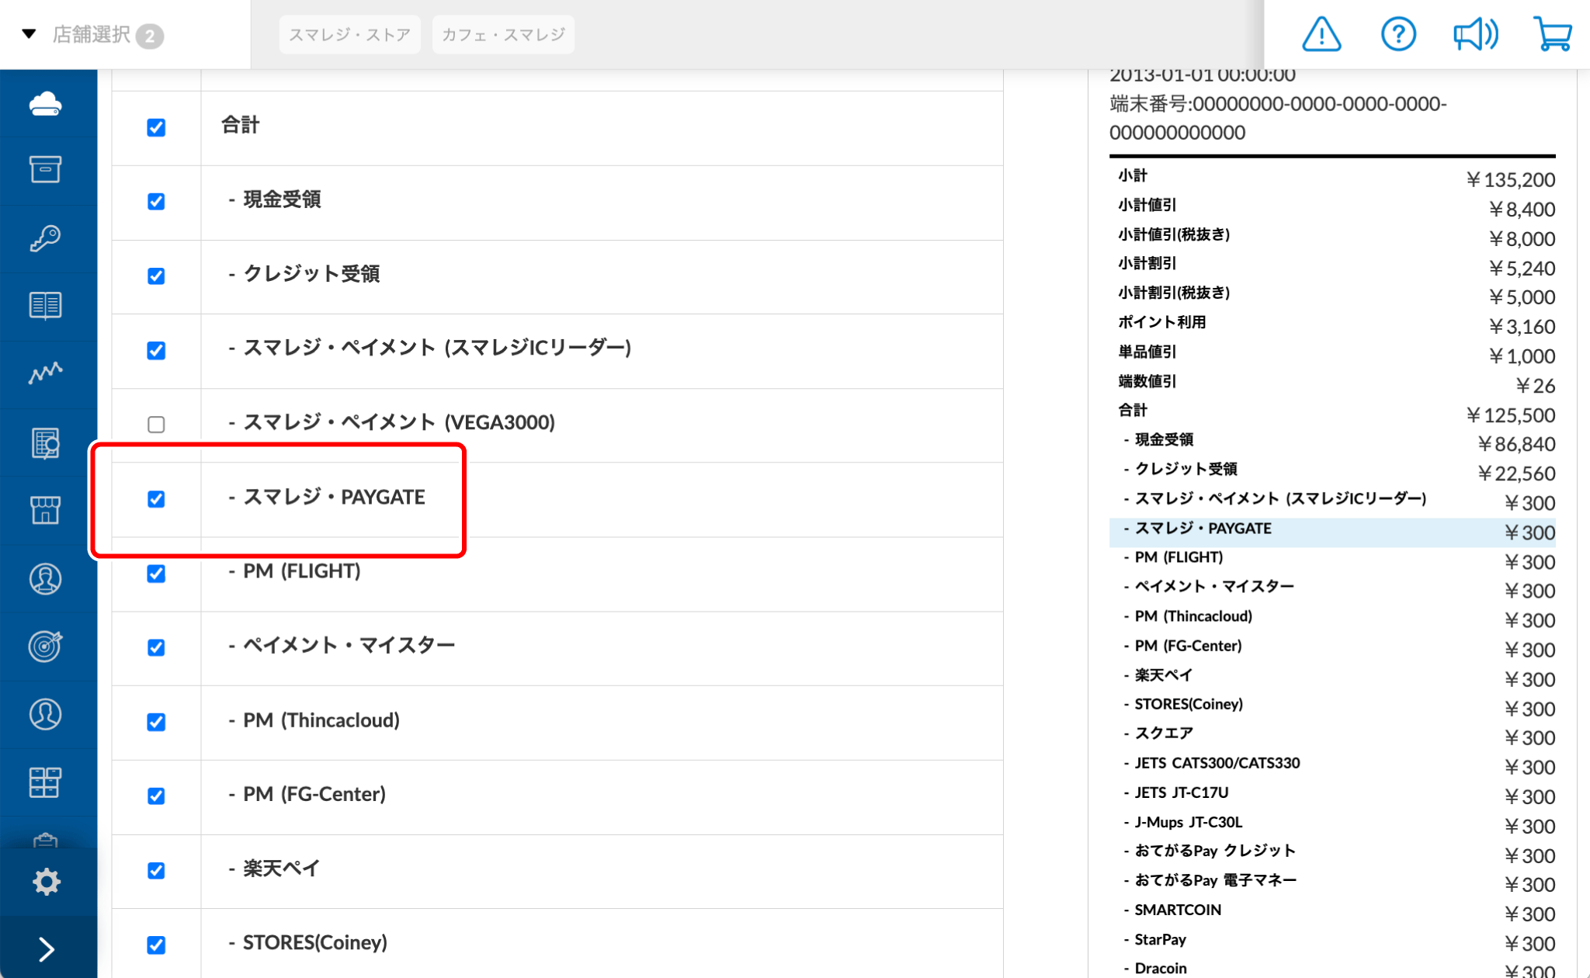
Task: Uncheck the PM (FG-Center) checkbox
Action: (x=156, y=796)
